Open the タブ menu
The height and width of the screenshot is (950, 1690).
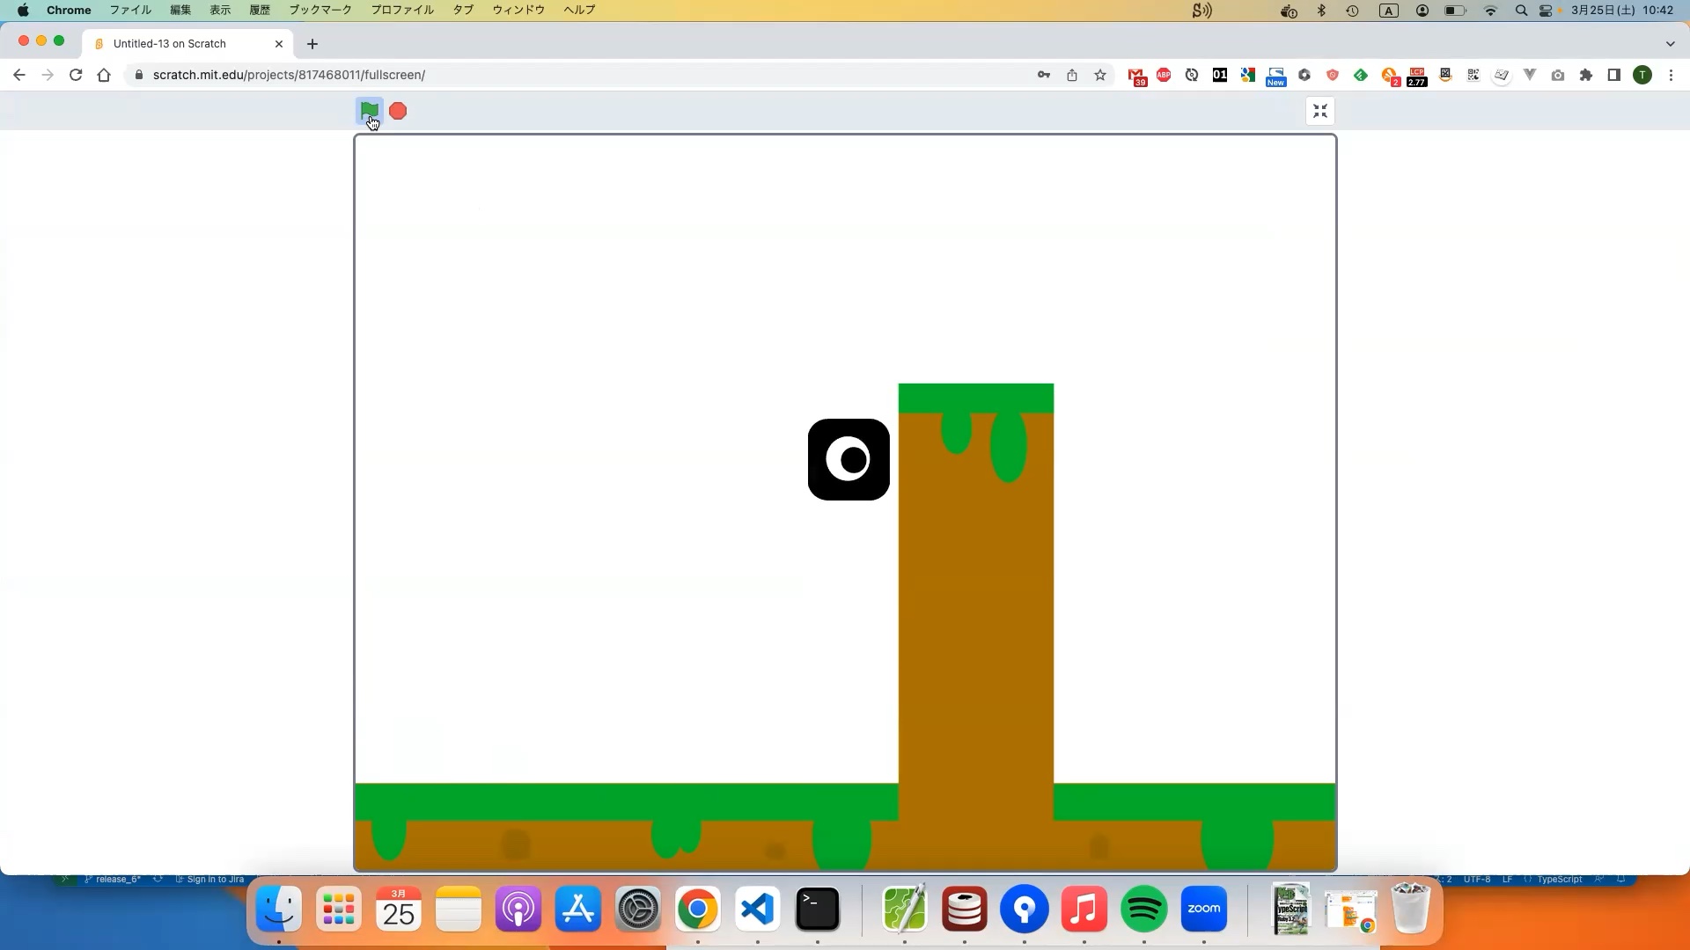click(x=463, y=10)
